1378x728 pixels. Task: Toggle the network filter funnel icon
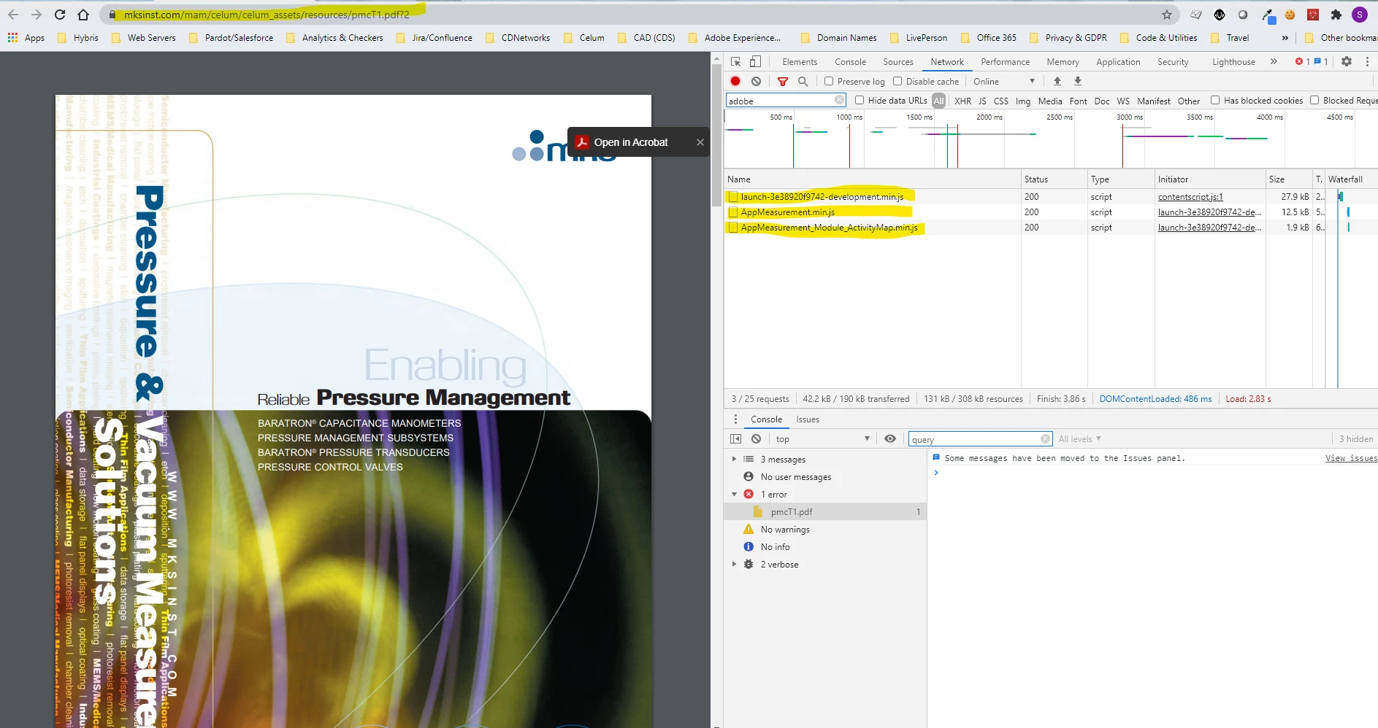tap(783, 81)
